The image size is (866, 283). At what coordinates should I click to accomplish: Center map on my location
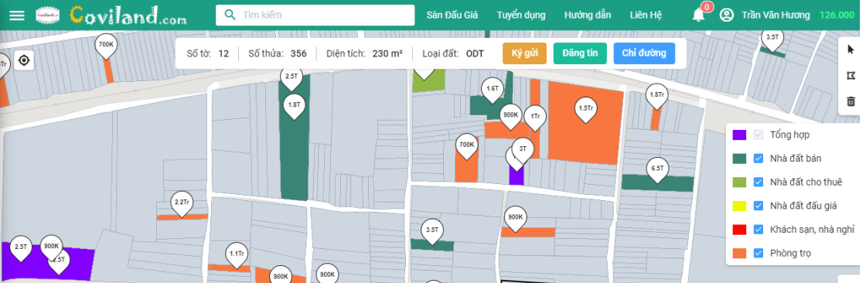[x=24, y=60]
